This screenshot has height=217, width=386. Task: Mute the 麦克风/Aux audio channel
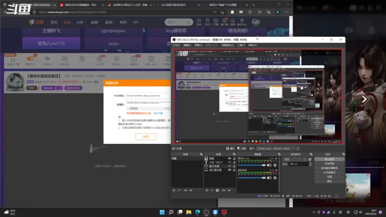tap(269, 165)
